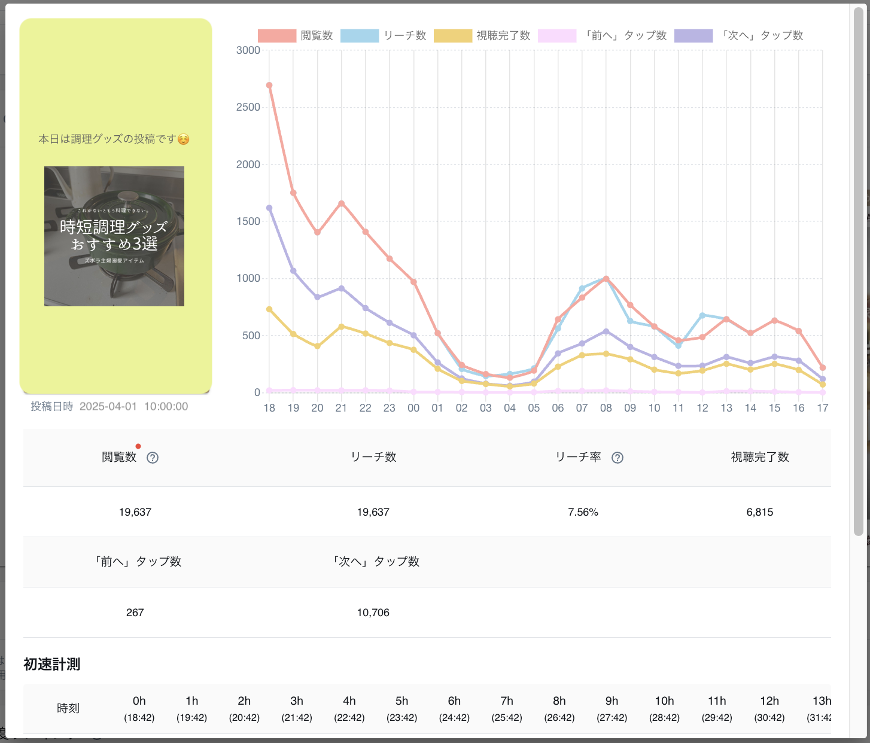Open the リーチ率 help tooltip
Image resolution: width=870 pixels, height=743 pixels.
tap(617, 457)
